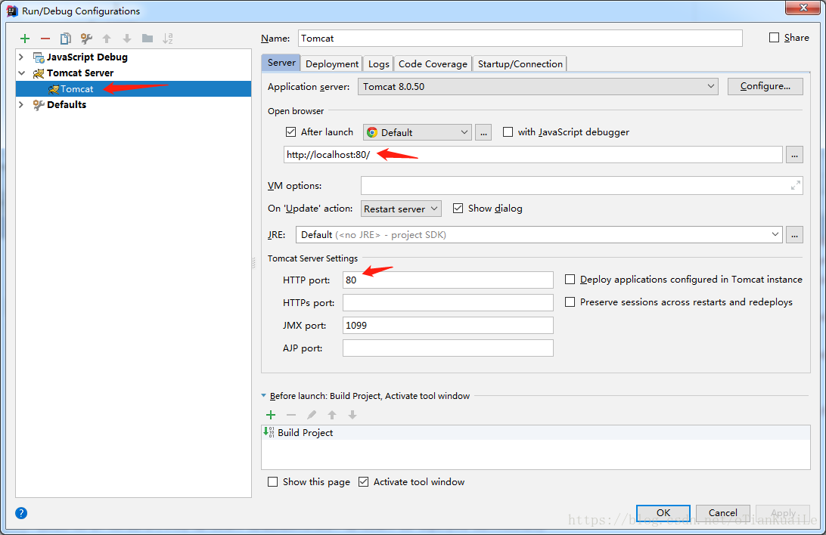The width and height of the screenshot is (826, 535).
Task: Select the Build Project row in before launch
Action: [536, 432]
